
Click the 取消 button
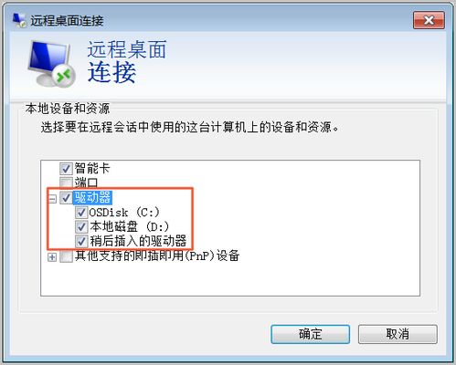click(x=398, y=334)
